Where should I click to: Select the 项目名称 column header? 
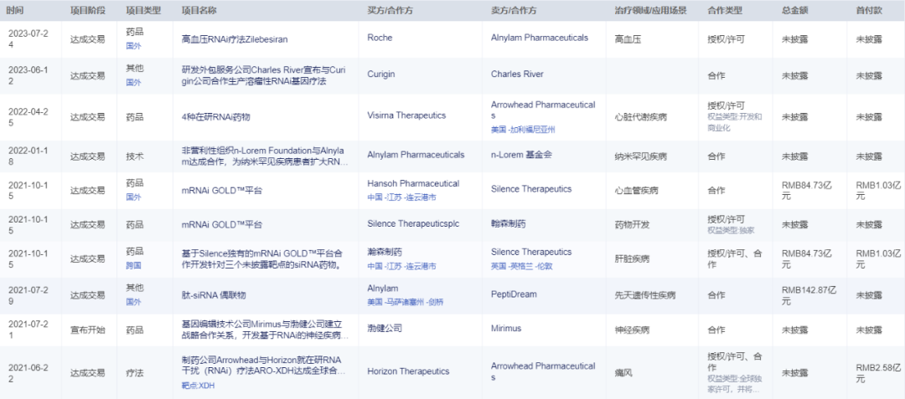tap(199, 11)
